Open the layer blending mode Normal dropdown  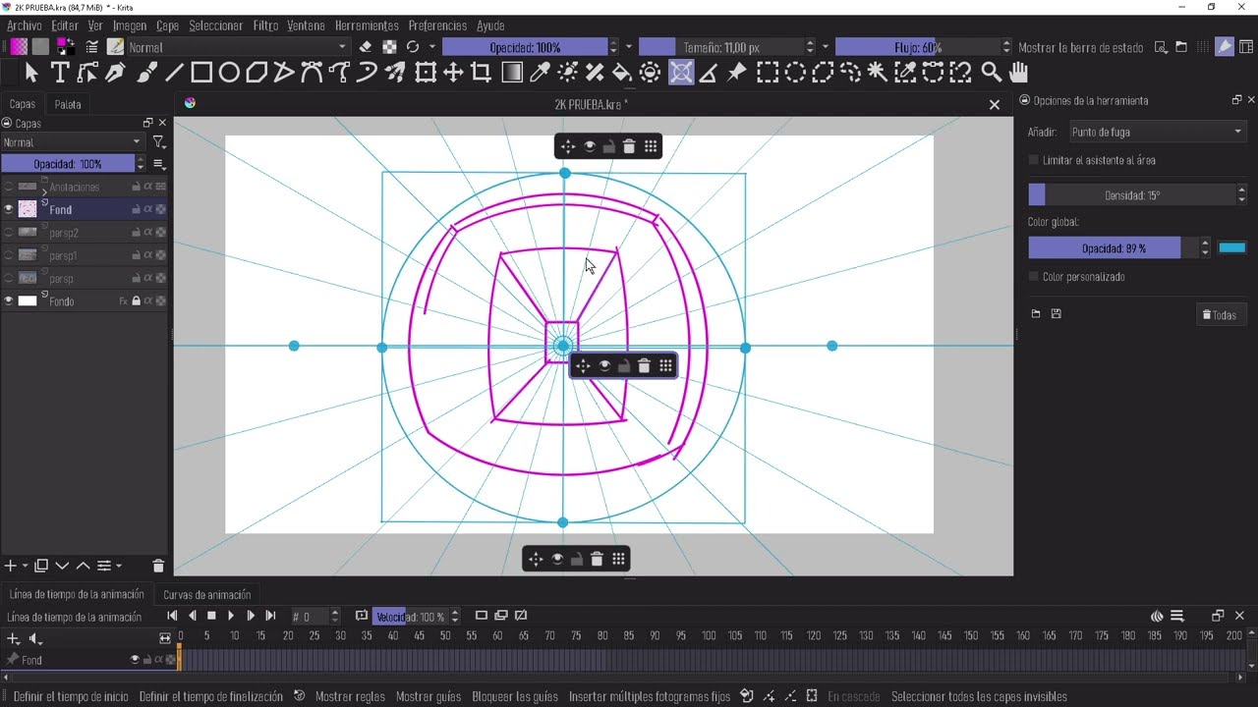(x=74, y=142)
